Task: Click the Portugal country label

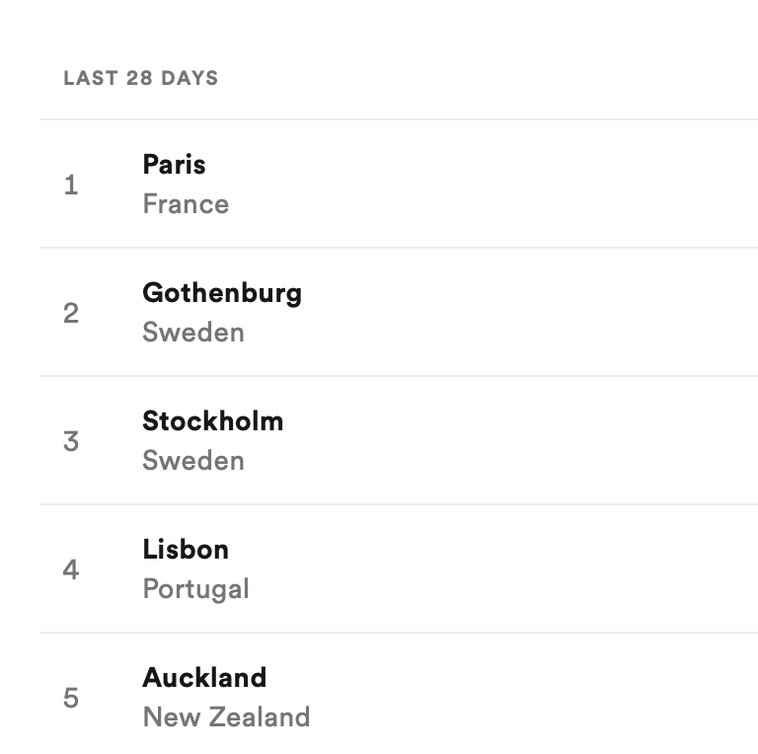Action: pos(195,589)
